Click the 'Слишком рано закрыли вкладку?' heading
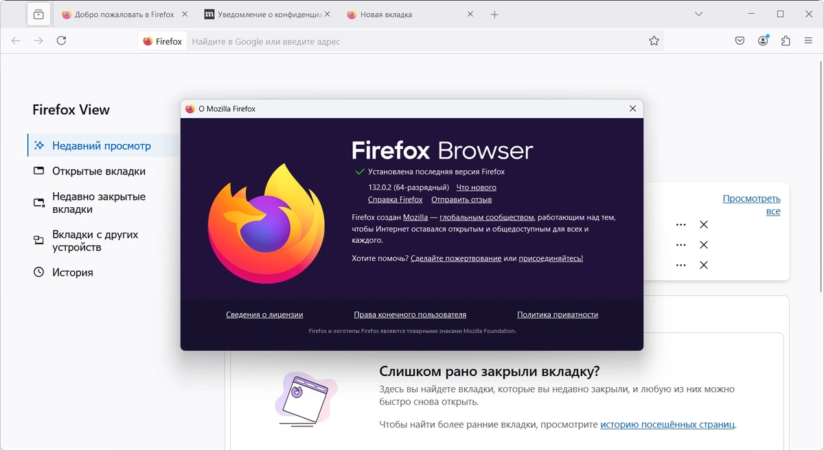The image size is (824, 451). (490, 371)
